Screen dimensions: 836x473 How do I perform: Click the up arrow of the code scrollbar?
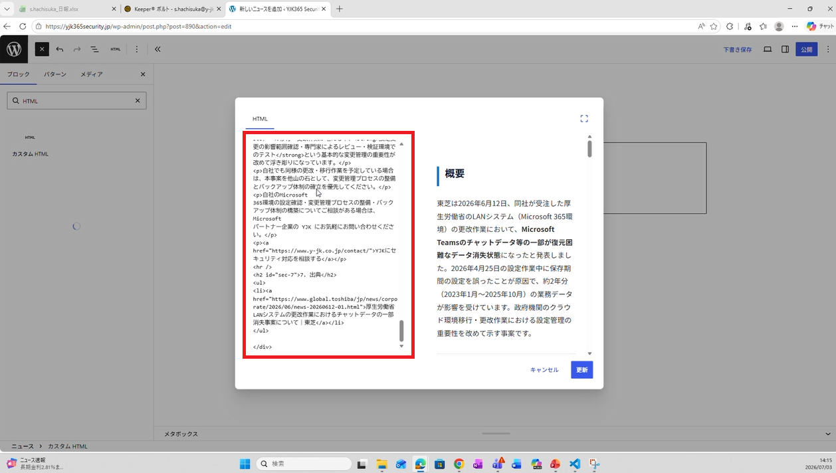coord(401,144)
